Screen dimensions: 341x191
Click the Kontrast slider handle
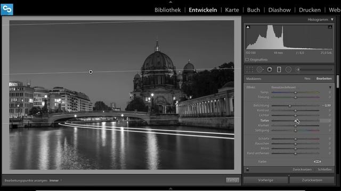pyautogui.click(x=295, y=110)
